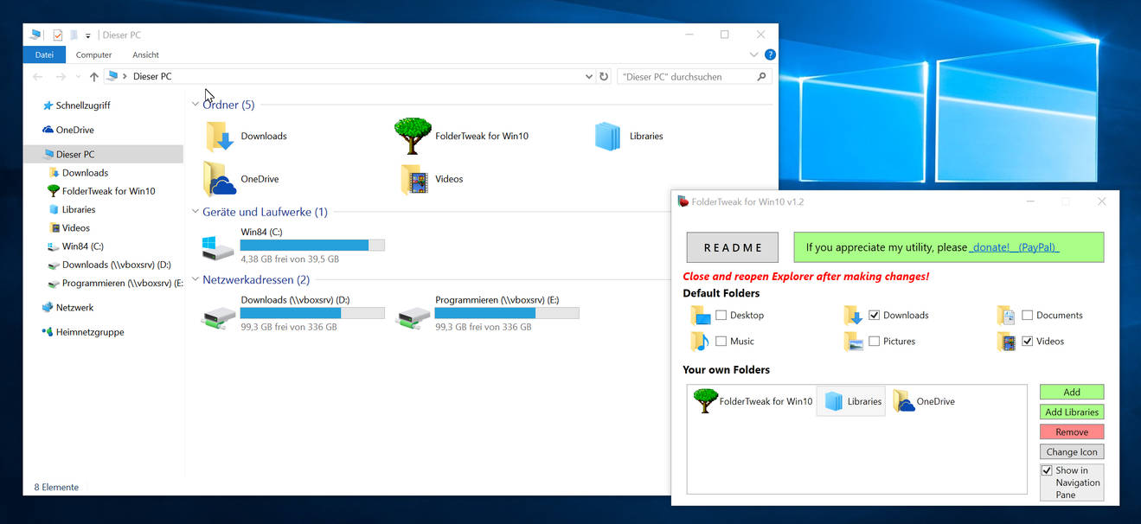Select the Win84 (C:) drive icon
This screenshot has width=1141, height=524.
[218, 246]
